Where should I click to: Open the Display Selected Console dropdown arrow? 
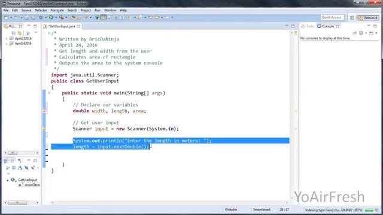(x=366, y=33)
